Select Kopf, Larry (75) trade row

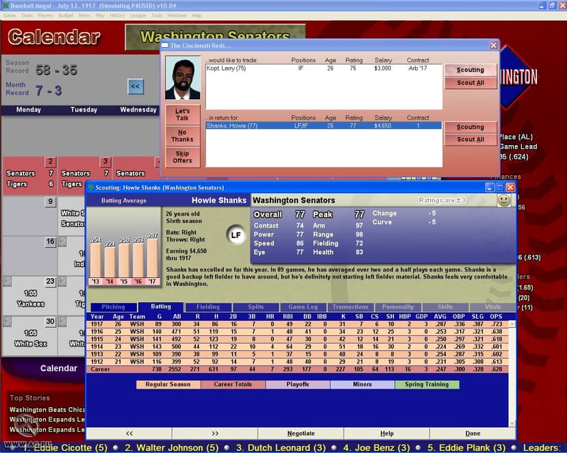pyautogui.click(x=324, y=68)
